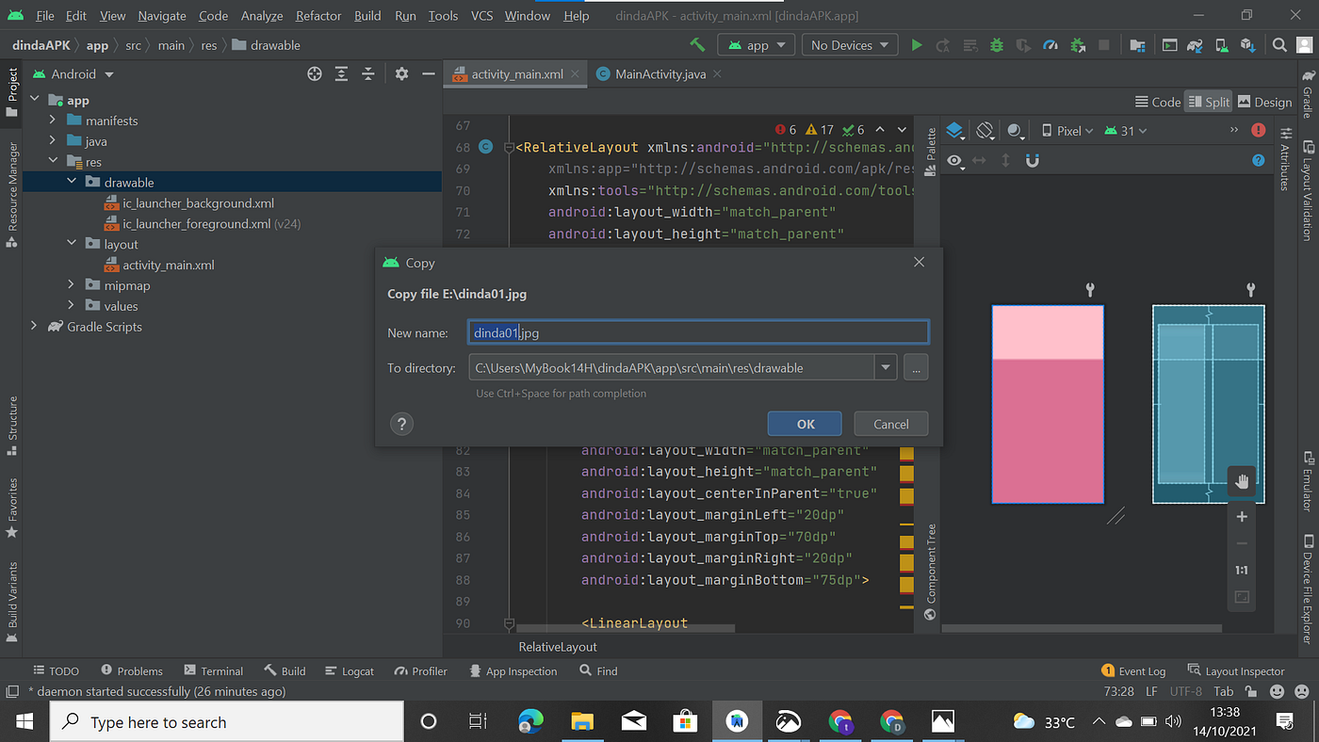Click the Search Everywhere magnifier icon
The image size is (1319, 742).
[1279, 44]
